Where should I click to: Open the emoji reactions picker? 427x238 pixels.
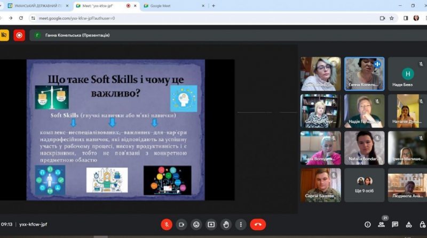click(196, 225)
